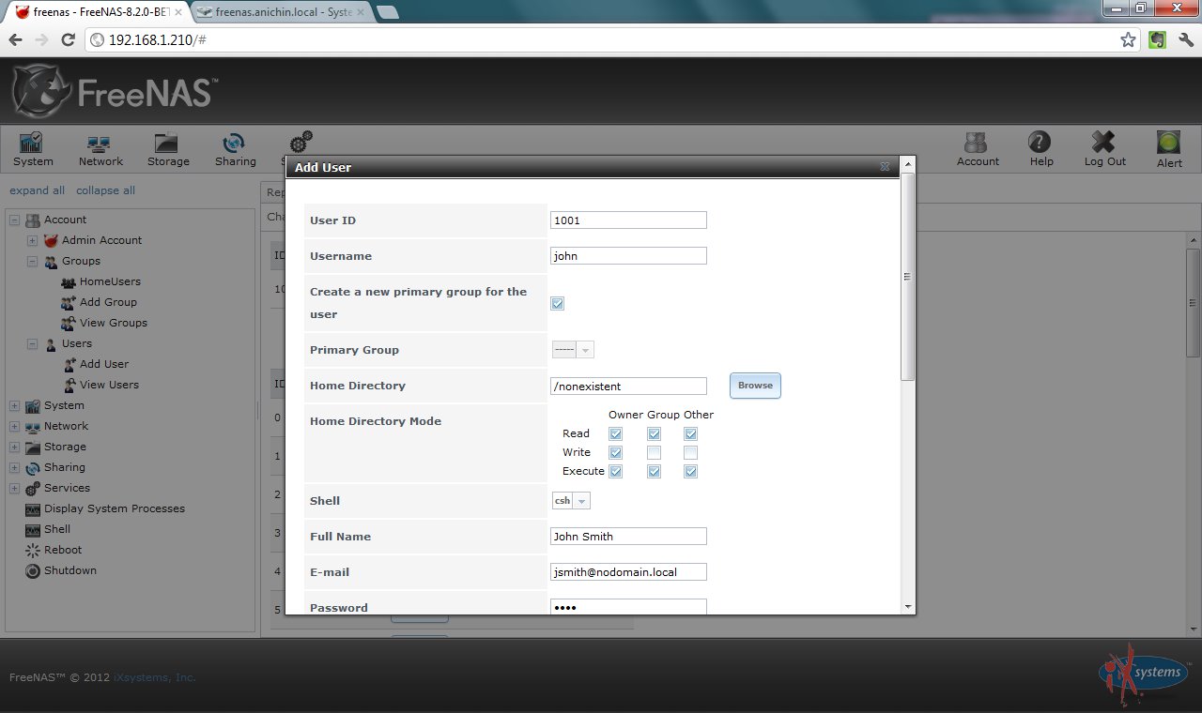Open View Groups in the tree
Viewport: 1202px width, 713px height.
(x=113, y=323)
